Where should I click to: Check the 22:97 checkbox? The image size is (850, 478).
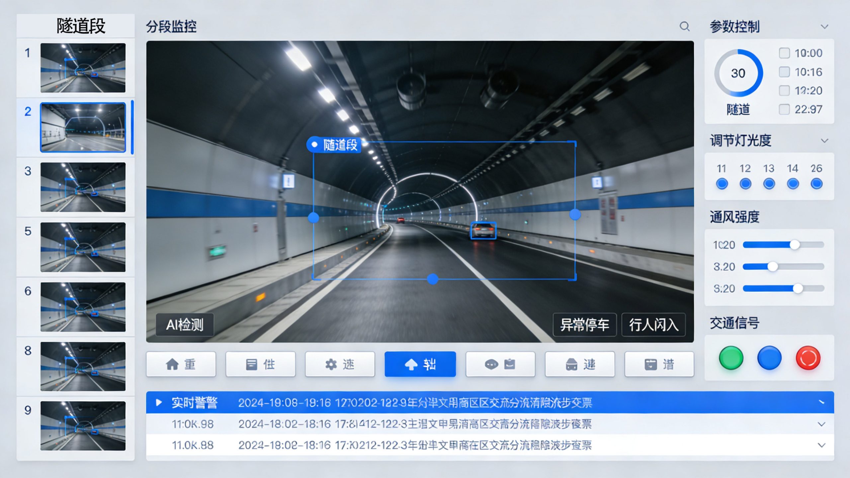(x=784, y=109)
